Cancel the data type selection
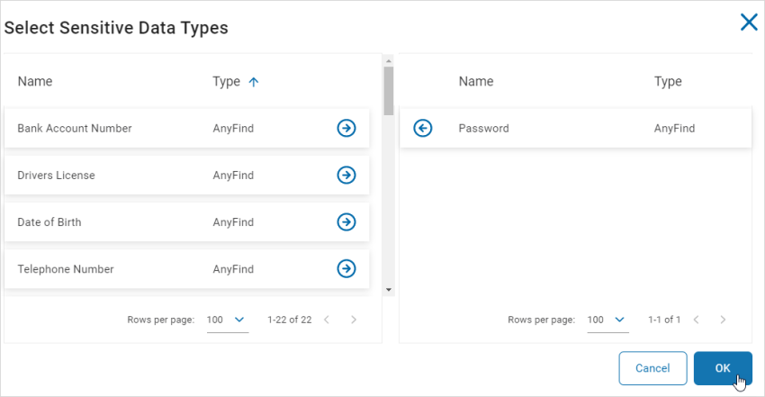The width and height of the screenshot is (765, 397). click(x=652, y=368)
